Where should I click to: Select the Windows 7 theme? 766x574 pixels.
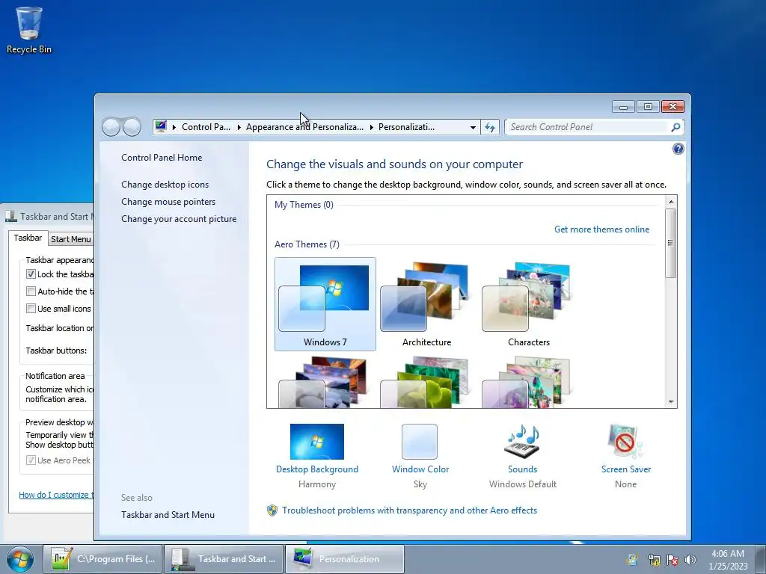(325, 304)
